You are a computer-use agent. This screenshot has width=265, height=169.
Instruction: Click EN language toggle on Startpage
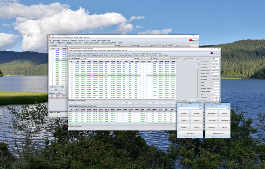click(x=227, y=106)
